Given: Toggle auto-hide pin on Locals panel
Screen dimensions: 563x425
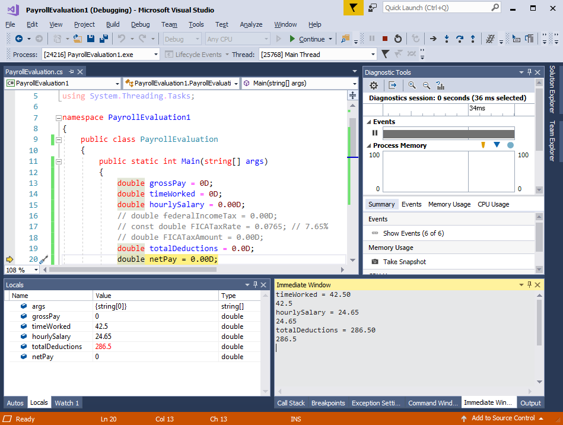Looking at the screenshot, I should pos(255,284).
